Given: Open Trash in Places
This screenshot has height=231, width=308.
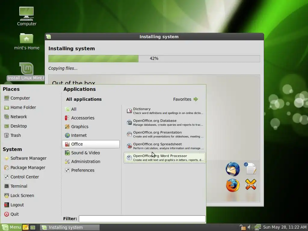Looking at the screenshot, I should coord(12,135).
